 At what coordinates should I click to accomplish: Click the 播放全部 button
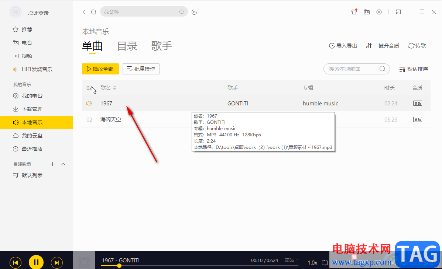(100, 69)
